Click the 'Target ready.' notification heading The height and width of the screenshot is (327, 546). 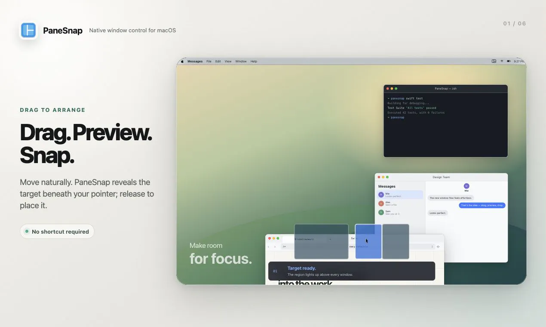pyautogui.click(x=301, y=268)
